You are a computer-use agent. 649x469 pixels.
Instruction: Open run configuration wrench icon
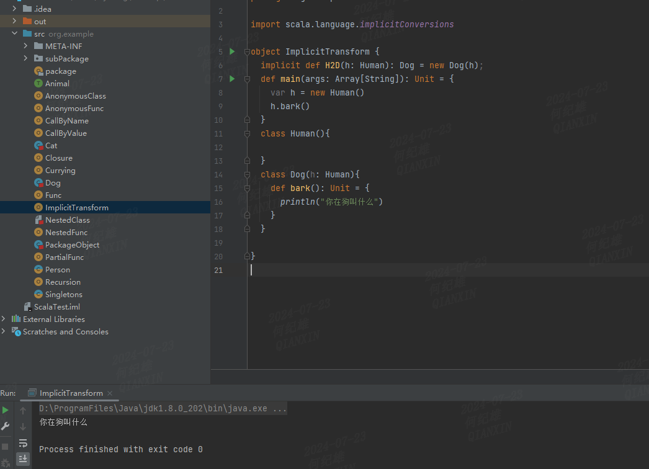(x=6, y=426)
